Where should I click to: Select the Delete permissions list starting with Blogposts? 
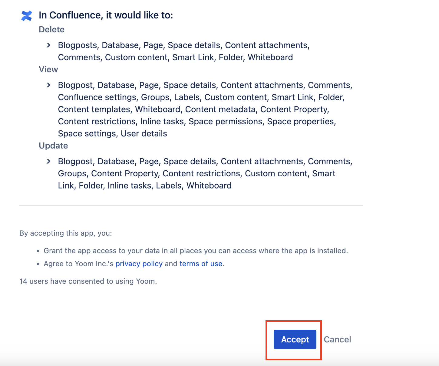tap(183, 51)
